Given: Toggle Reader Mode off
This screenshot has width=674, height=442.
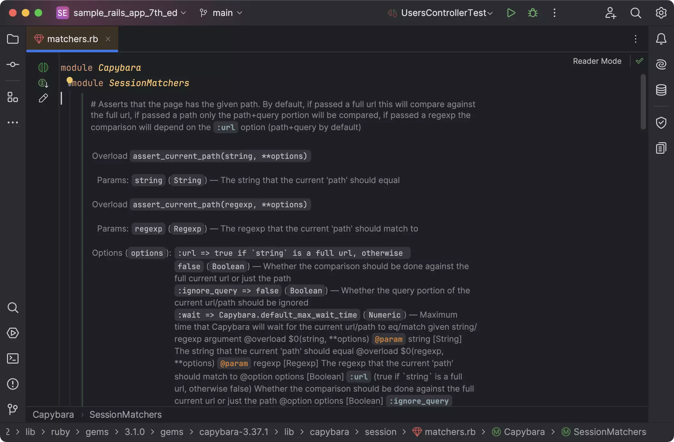Looking at the screenshot, I should [597, 61].
